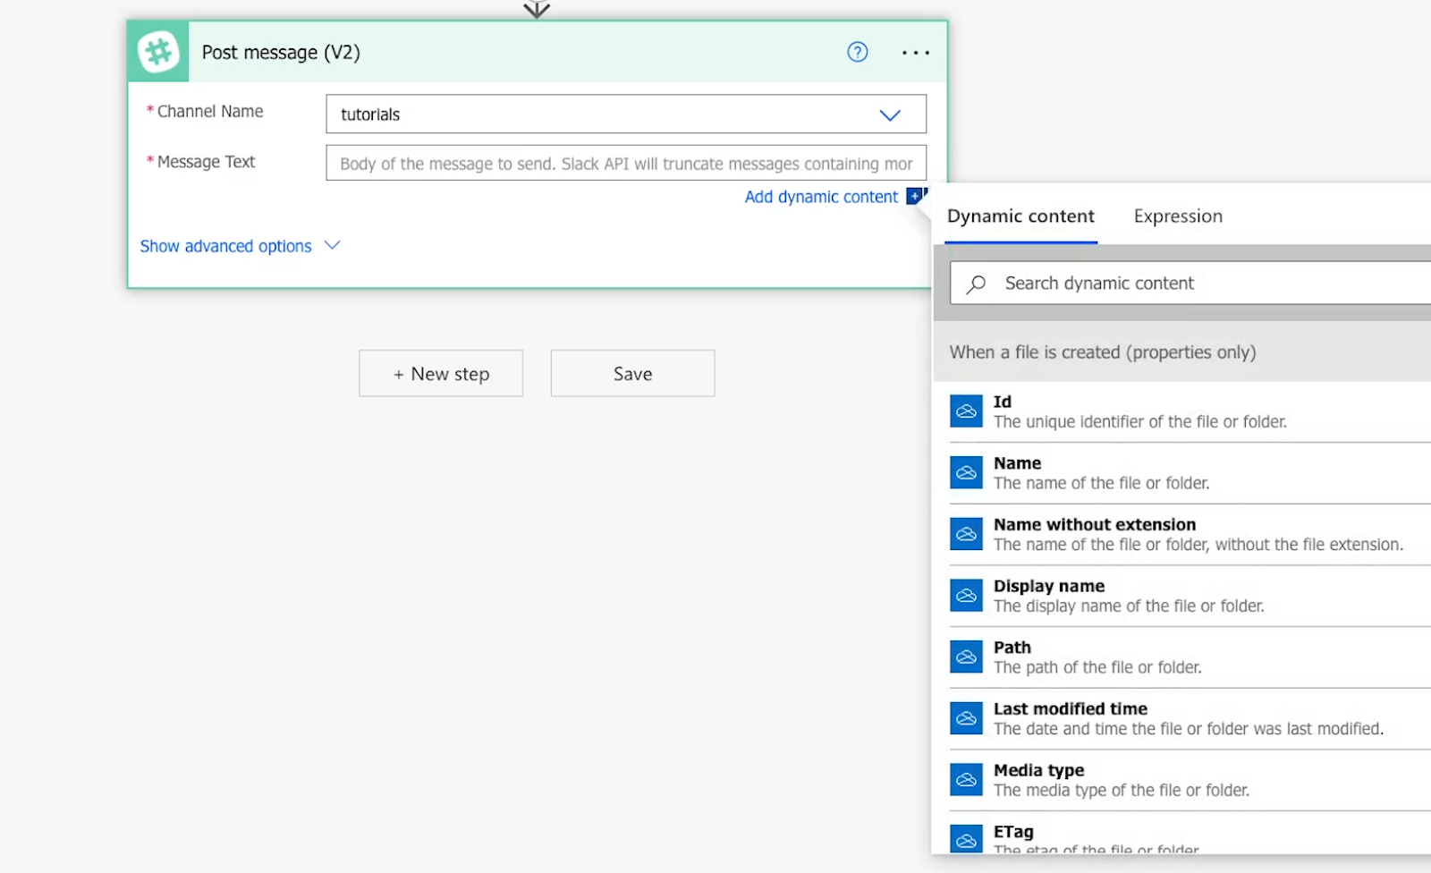
Task: Click the Message Text input field
Action: pyautogui.click(x=626, y=163)
